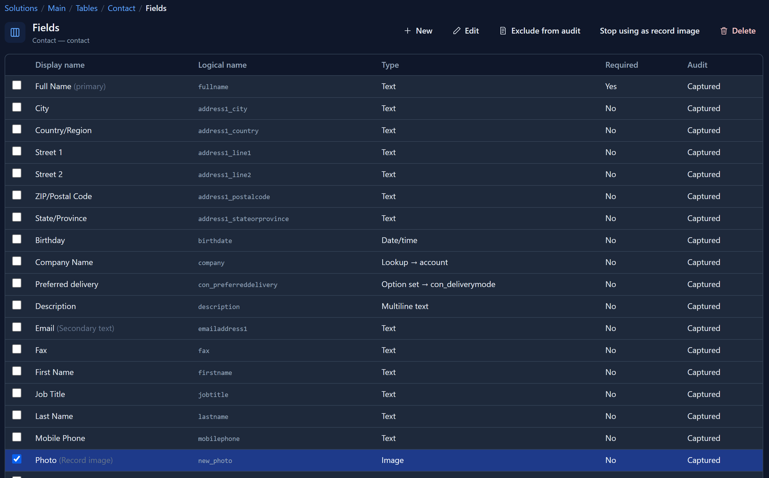
Task: Click the ZIP/Postal Code display name
Action: pos(64,196)
